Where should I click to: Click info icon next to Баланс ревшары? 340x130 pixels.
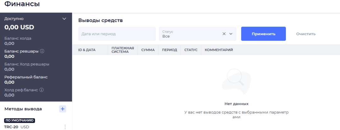click(42, 51)
